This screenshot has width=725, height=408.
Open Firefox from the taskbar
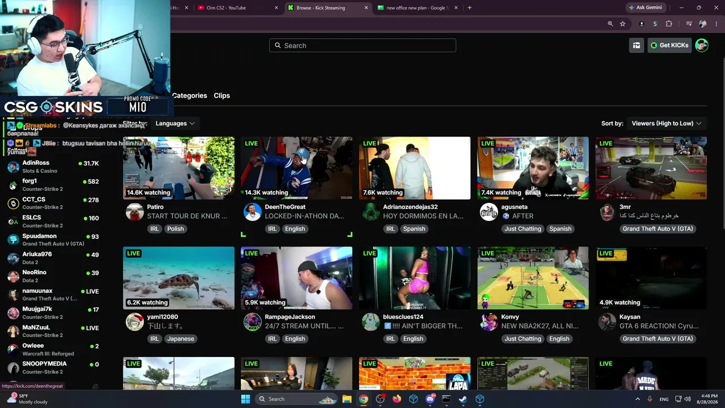tap(396, 399)
